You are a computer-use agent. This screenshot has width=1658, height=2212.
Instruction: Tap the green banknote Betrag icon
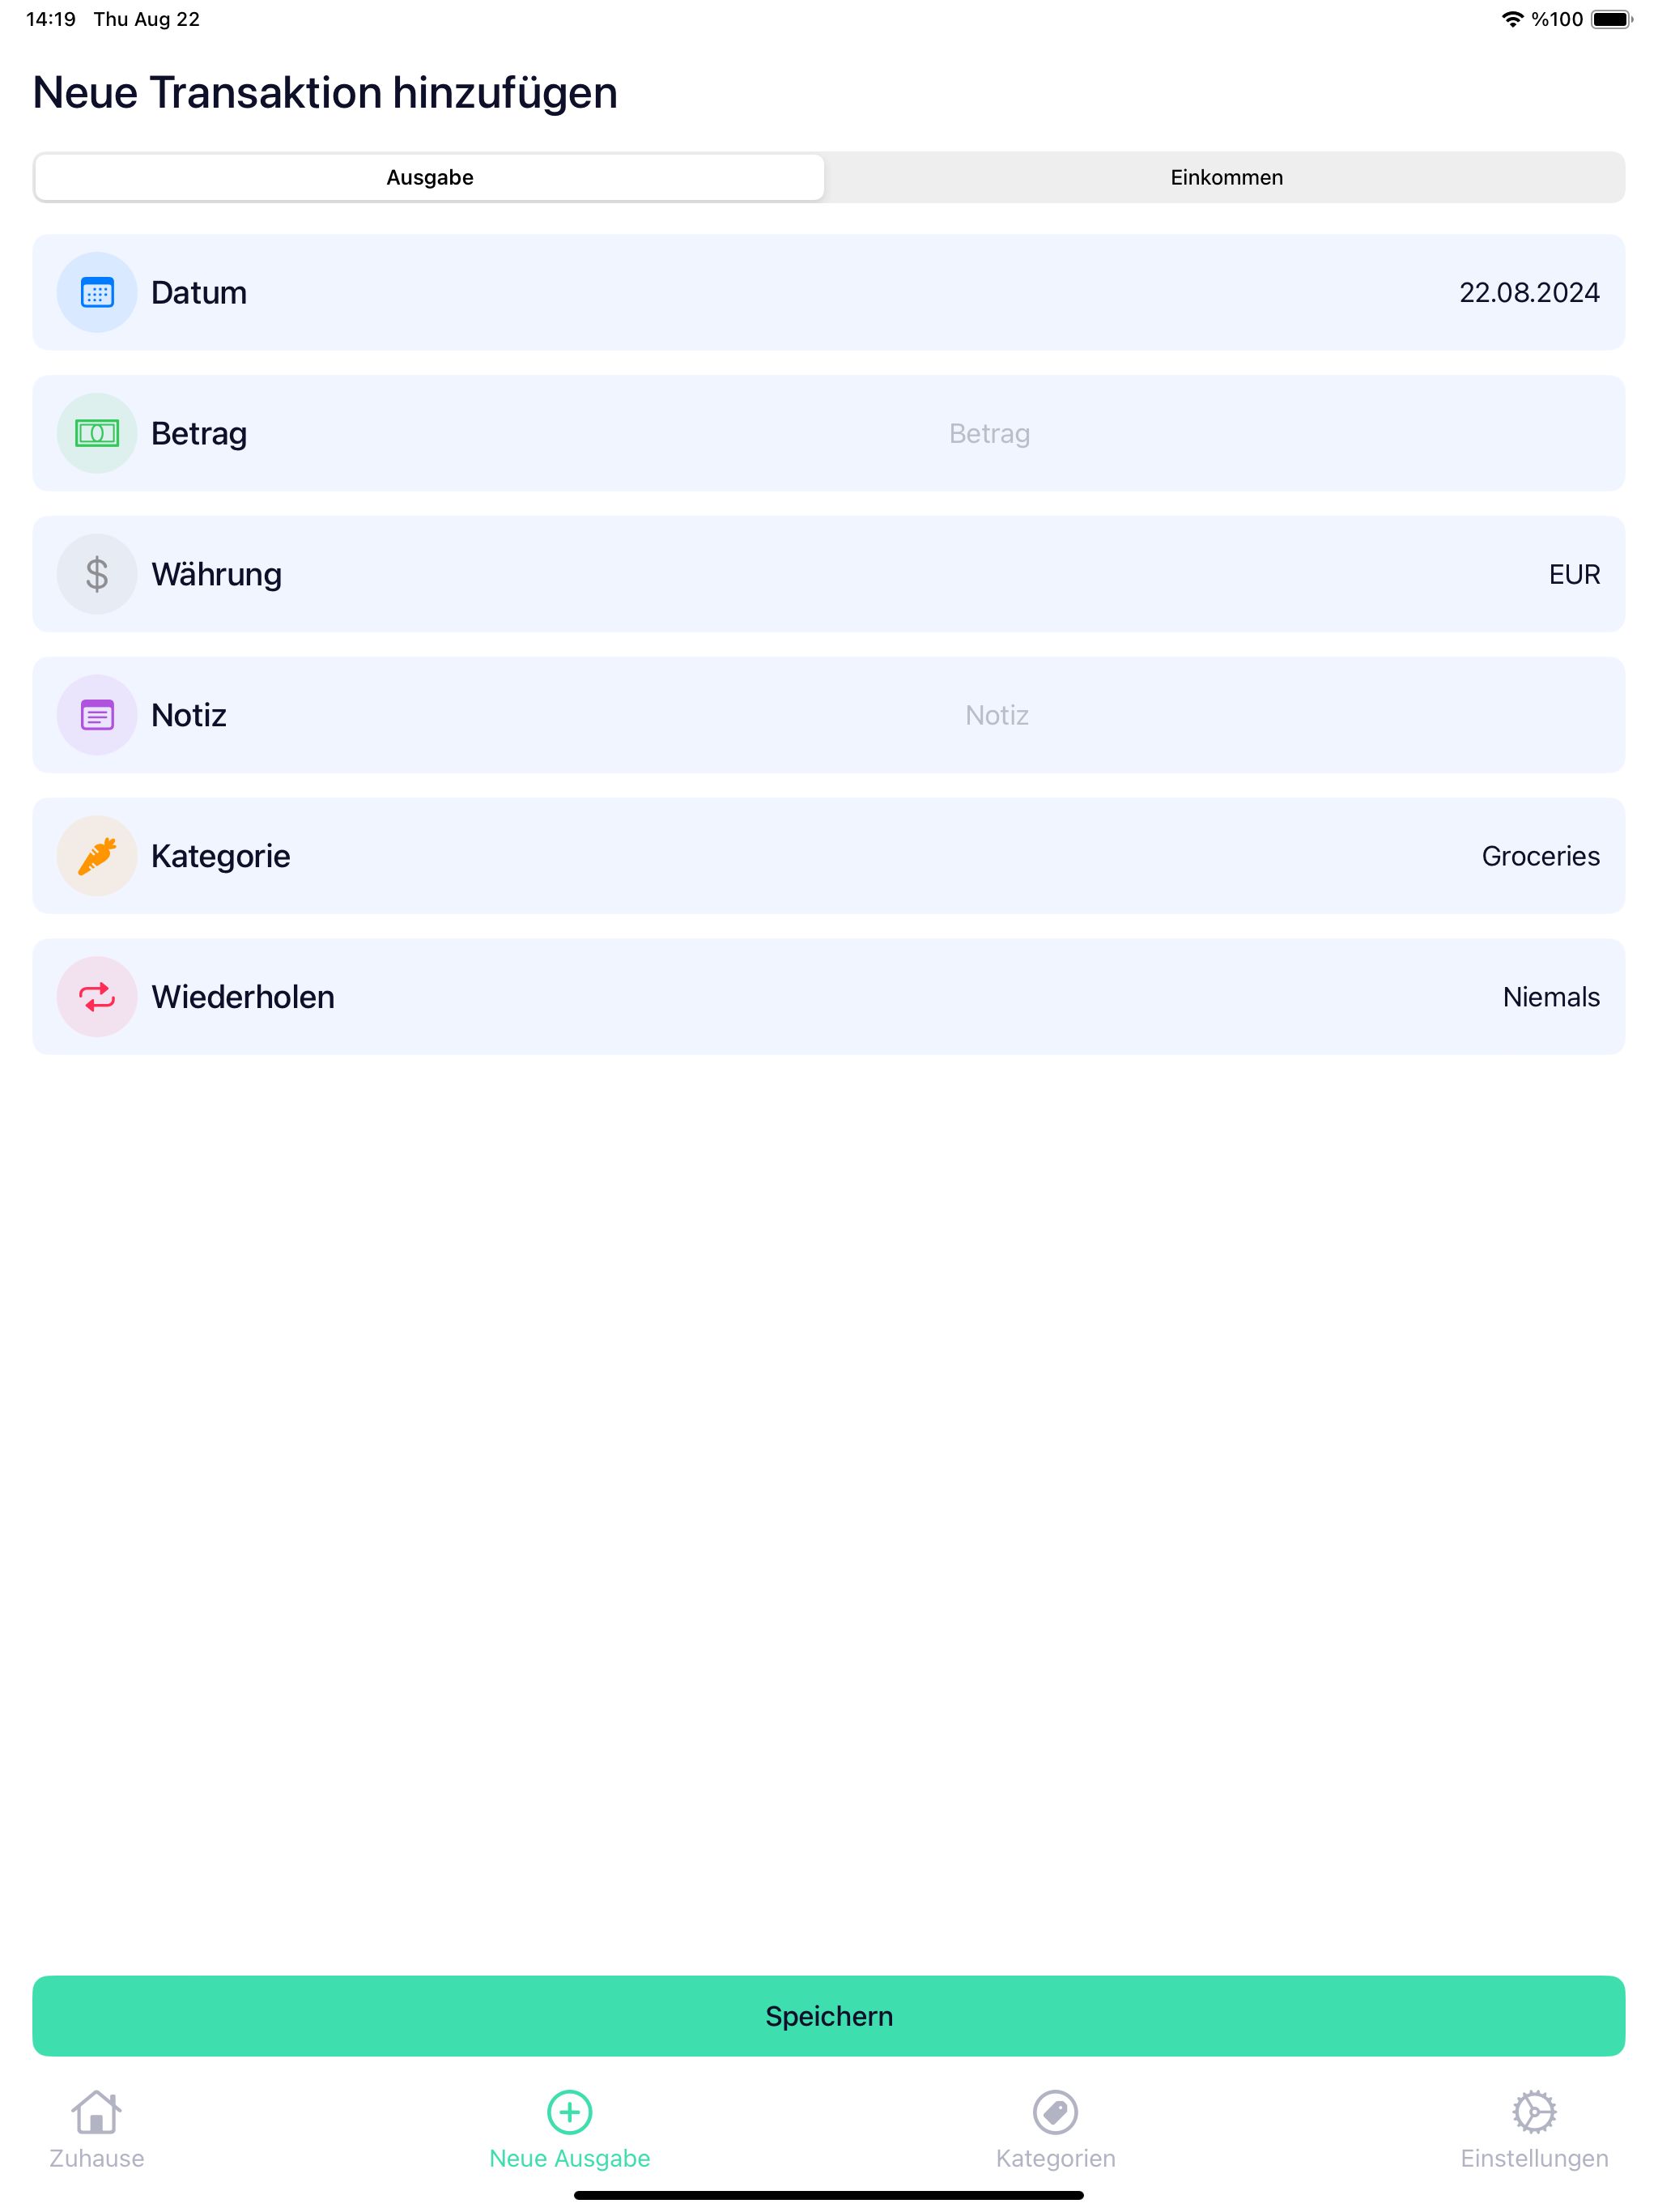pos(97,434)
